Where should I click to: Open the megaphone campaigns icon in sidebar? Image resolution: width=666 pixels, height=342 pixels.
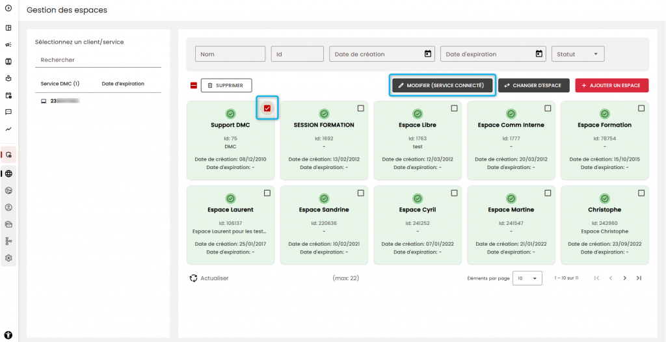[8, 45]
